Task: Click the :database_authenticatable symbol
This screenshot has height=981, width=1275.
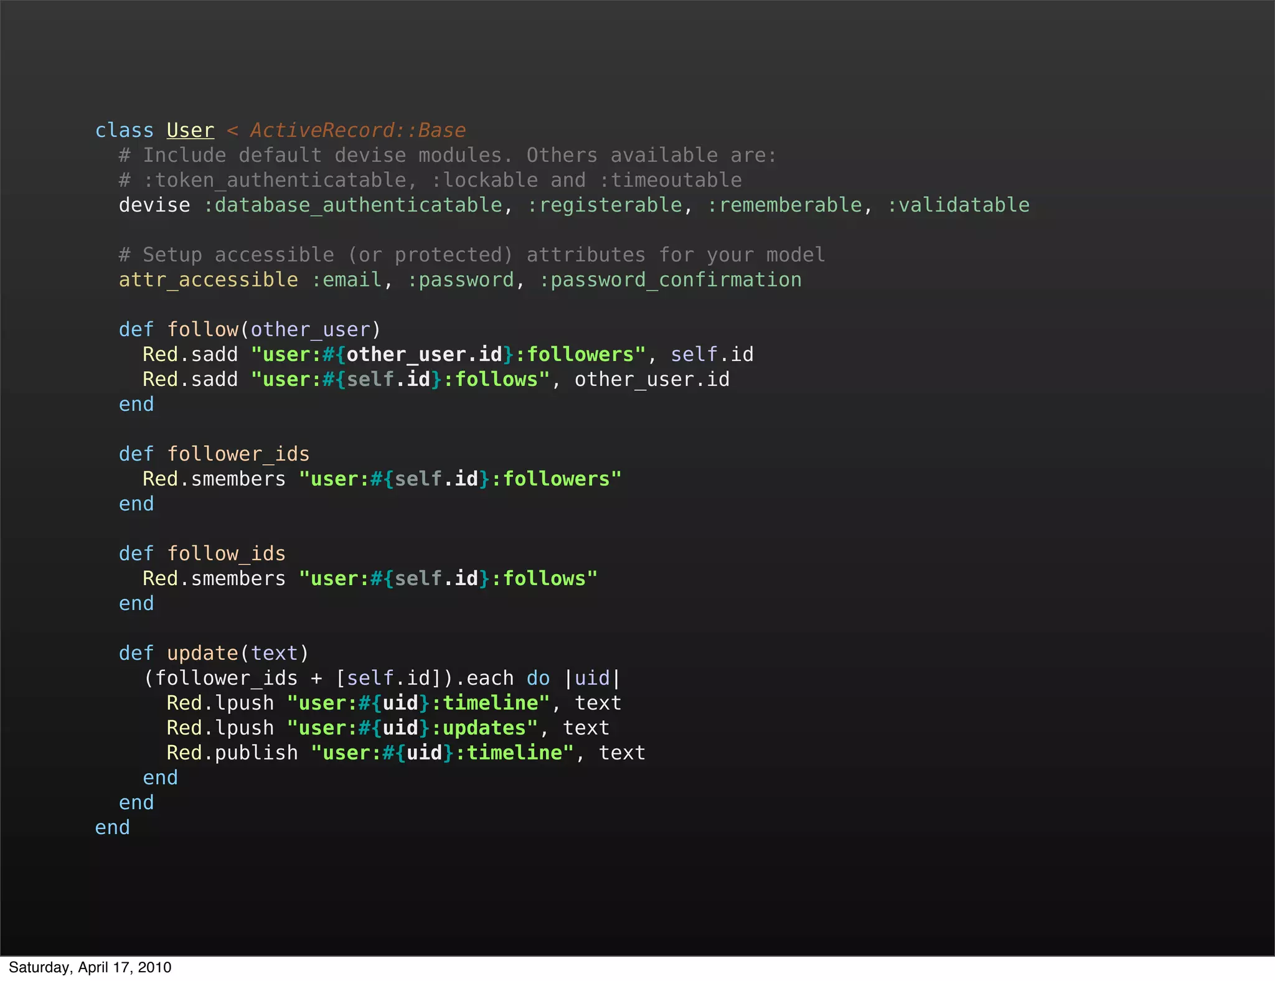Action: click(x=353, y=205)
